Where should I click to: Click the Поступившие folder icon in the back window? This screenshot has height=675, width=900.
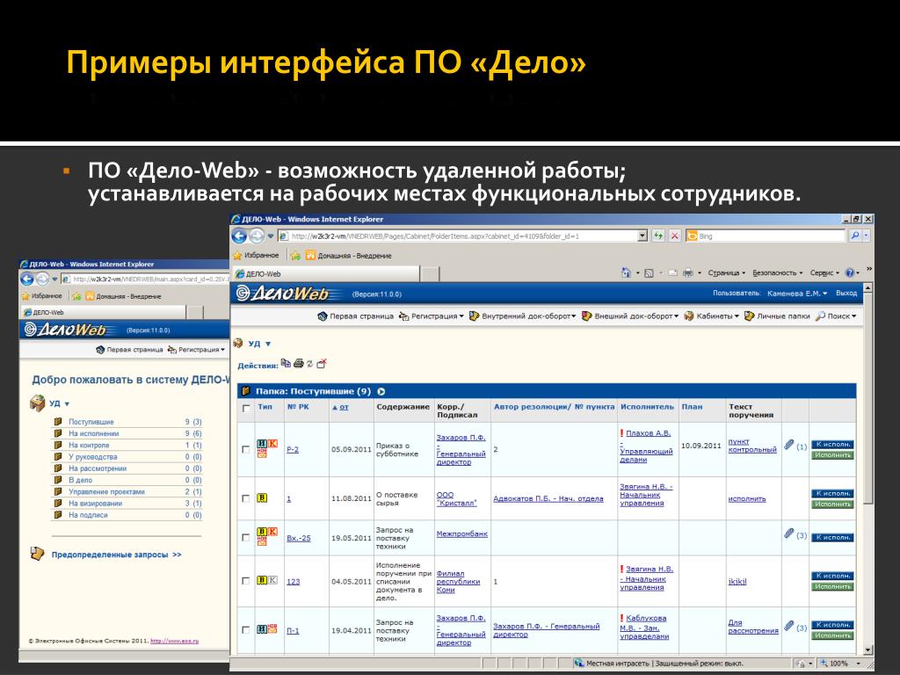coord(58,421)
